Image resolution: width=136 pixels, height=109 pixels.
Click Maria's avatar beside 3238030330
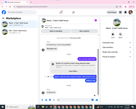click(43, 93)
